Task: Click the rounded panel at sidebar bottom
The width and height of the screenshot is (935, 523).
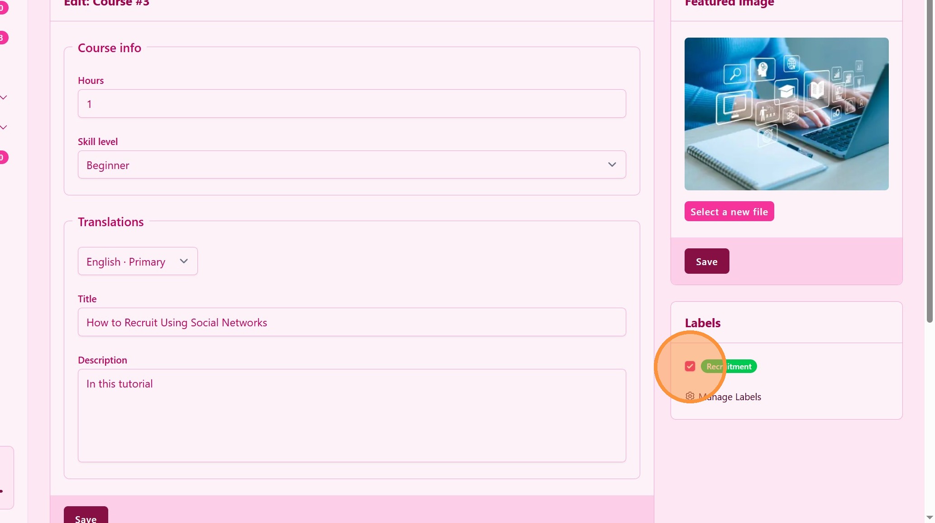Action: click(x=6, y=477)
